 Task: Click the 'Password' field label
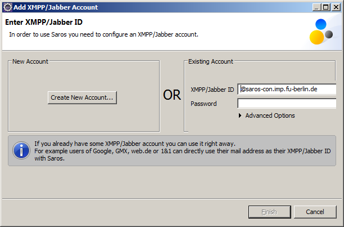pos(203,104)
